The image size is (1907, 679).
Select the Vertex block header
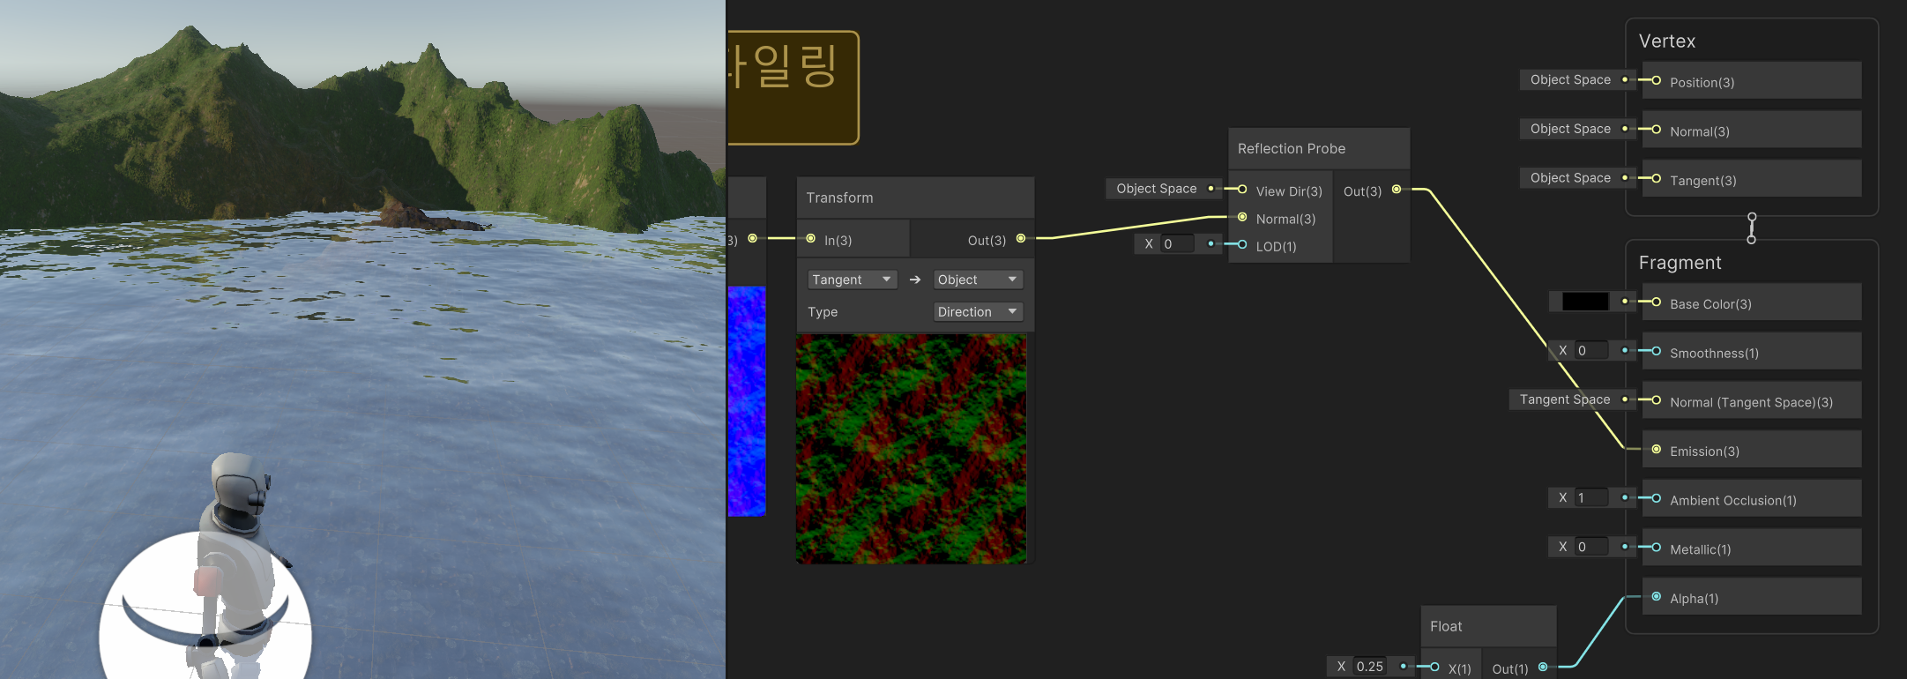[1667, 41]
